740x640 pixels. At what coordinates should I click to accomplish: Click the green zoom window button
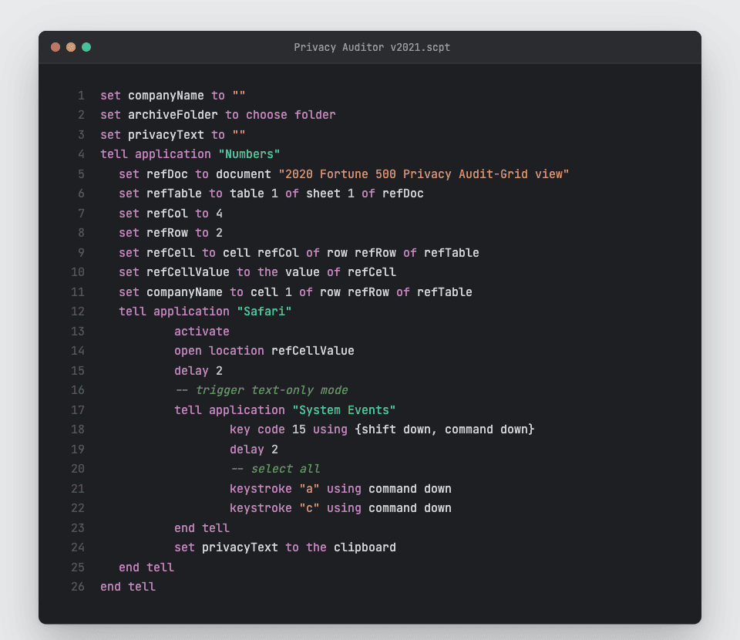(x=86, y=47)
